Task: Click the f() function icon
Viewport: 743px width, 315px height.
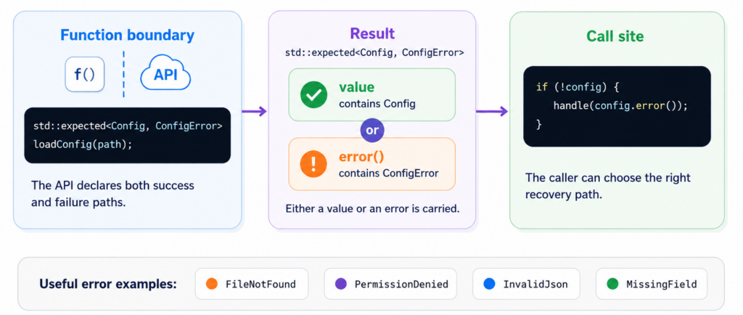Action: click(x=85, y=74)
